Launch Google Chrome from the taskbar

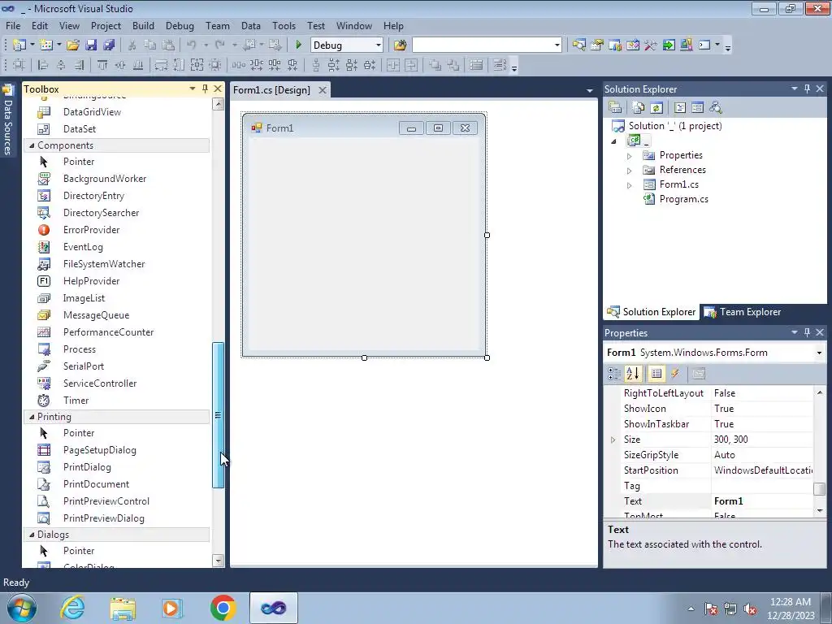(x=223, y=608)
